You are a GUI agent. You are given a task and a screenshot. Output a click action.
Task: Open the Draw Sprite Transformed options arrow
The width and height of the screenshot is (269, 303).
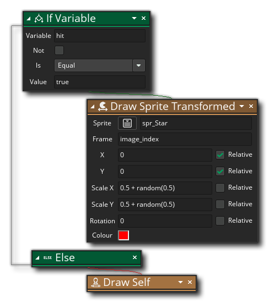[241, 106]
